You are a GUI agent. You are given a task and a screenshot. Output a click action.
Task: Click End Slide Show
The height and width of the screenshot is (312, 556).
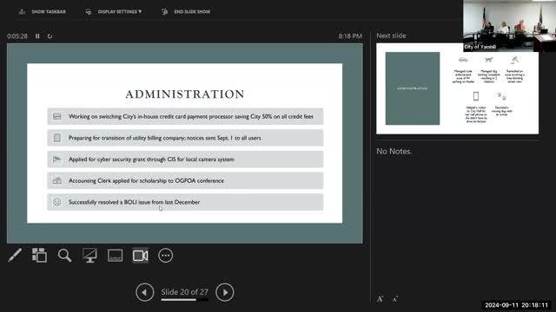click(186, 11)
